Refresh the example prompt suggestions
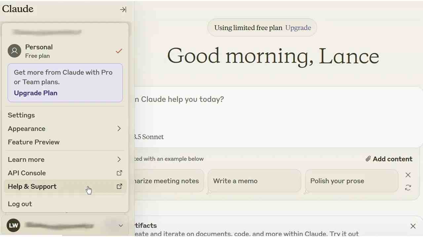The image size is (423, 237). (408, 187)
